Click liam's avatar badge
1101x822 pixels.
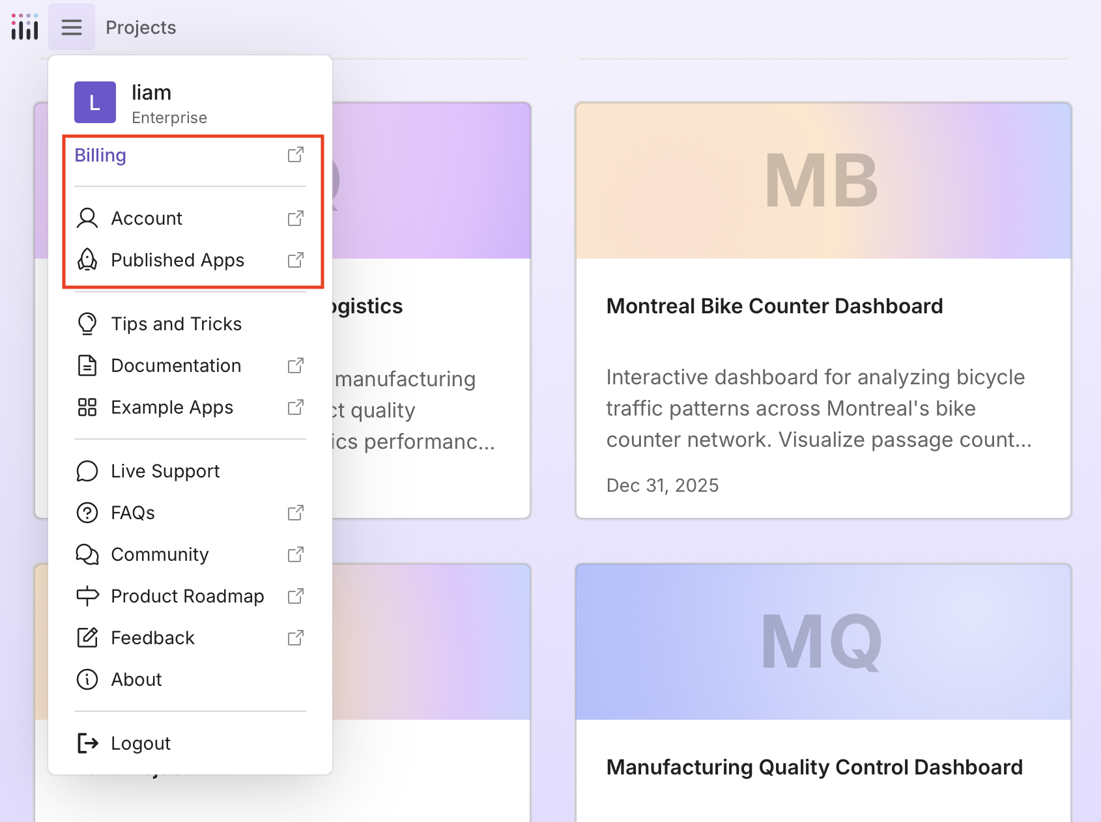[x=94, y=102]
